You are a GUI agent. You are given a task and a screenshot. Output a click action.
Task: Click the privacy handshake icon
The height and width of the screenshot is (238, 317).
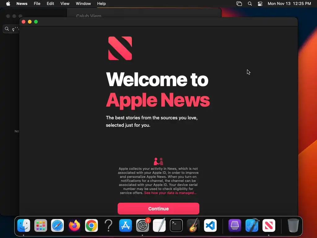point(158,161)
